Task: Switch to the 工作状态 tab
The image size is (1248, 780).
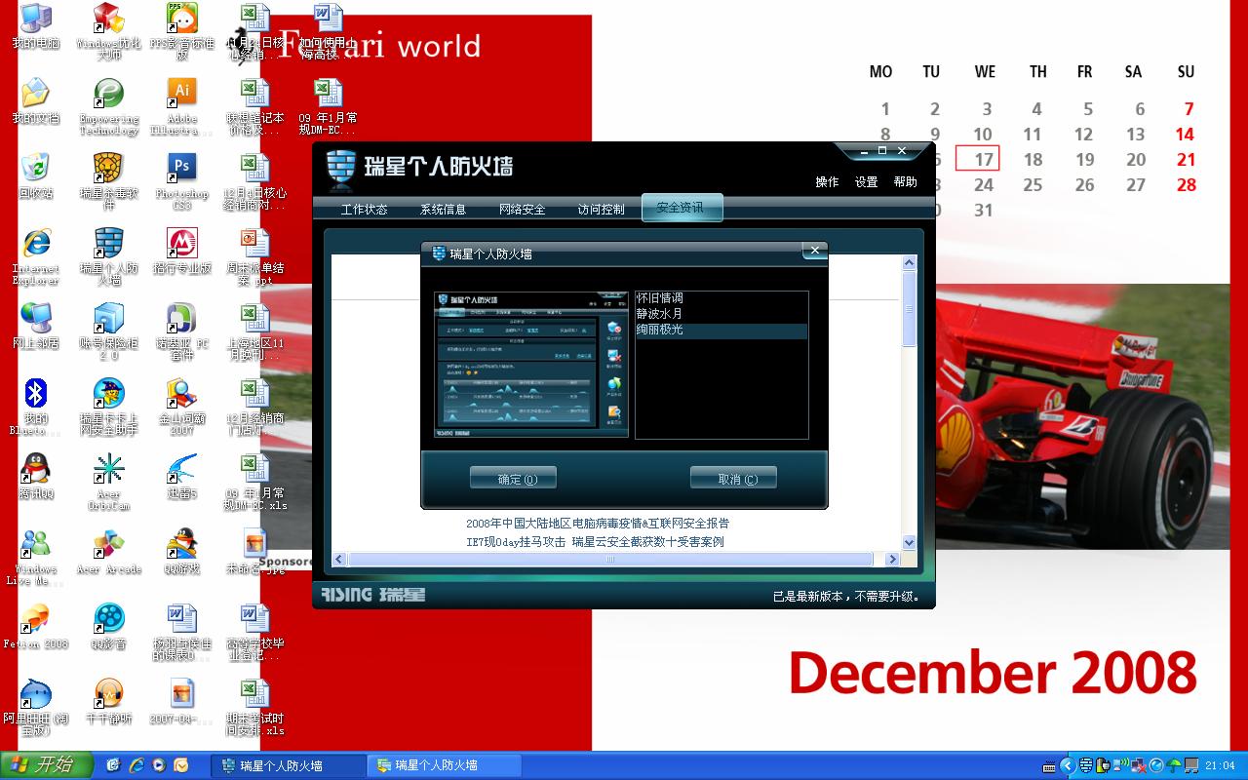Action: coord(364,210)
